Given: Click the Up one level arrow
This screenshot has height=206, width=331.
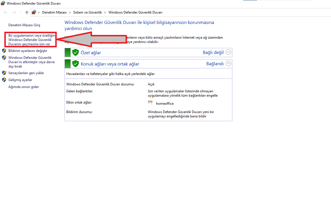Looking at the screenshot, I should coord(27,12).
